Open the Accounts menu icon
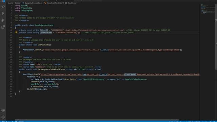 tap(3, 110)
